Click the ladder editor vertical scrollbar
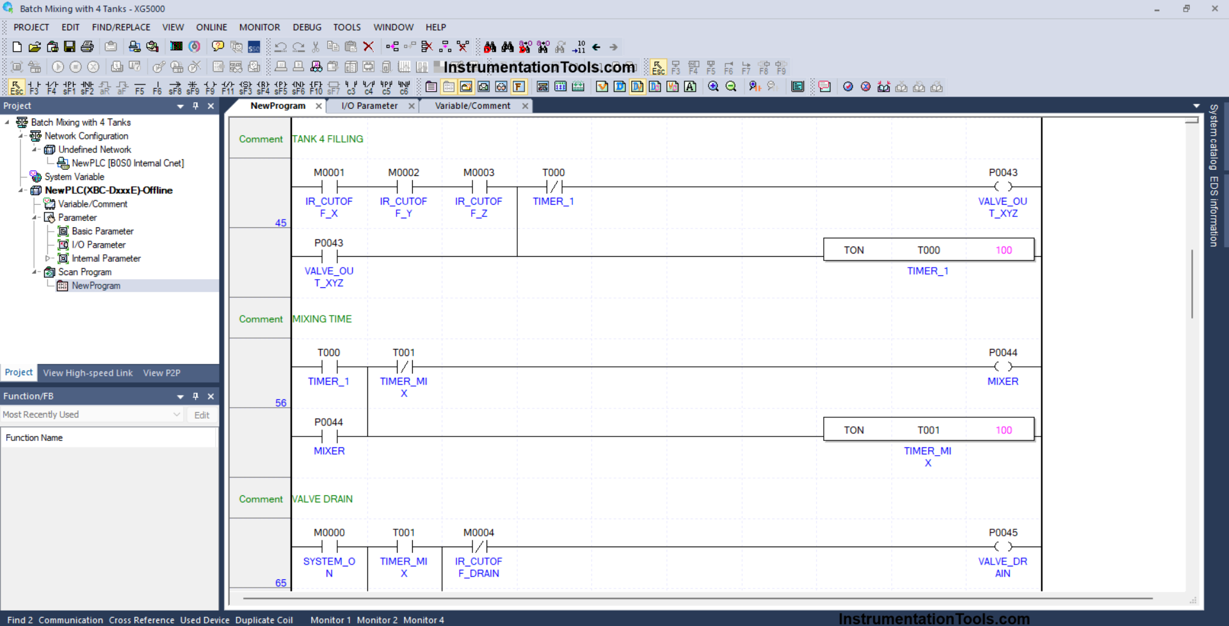The image size is (1229, 626). (1191, 285)
